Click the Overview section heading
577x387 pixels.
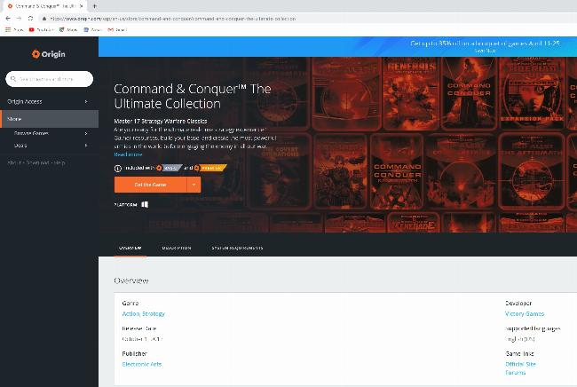coord(131,280)
